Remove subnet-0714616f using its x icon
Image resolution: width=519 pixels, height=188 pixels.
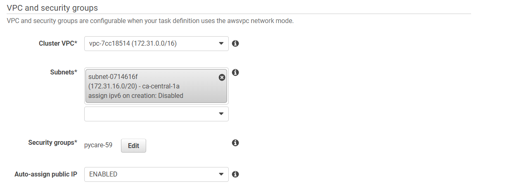click(x=222, y=77)
